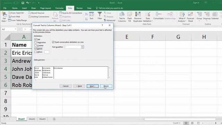
Task: Uncheck the Tab delimiter checkbox
Action: (x=35, y=39)
